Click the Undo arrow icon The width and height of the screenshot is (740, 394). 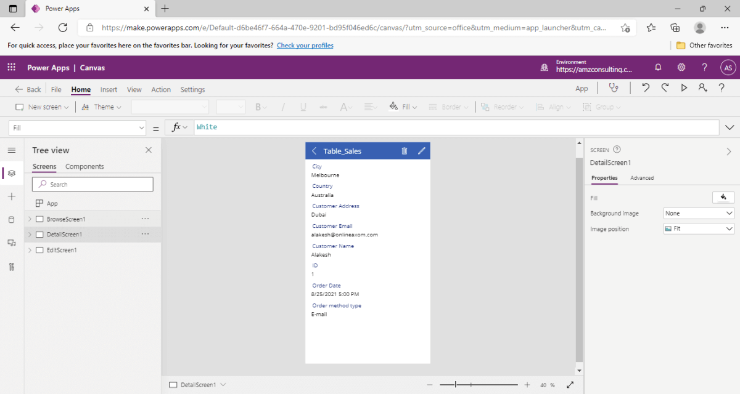pyautogui.click(x=646, y=88)
